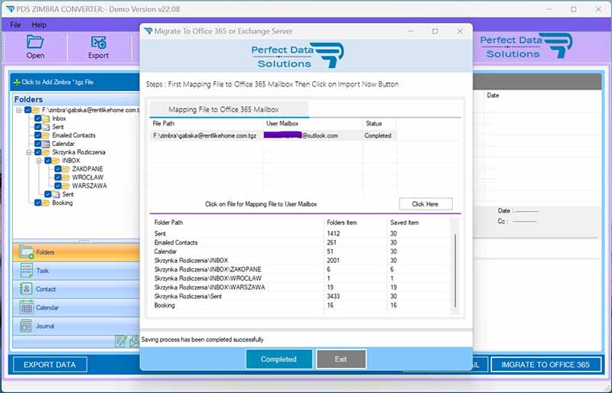Image resolution: width=612 pixels, height=393 pixels.
Task: Collapse the Skrzynka Rozliczenia tree node
Action: click(29, 152)
